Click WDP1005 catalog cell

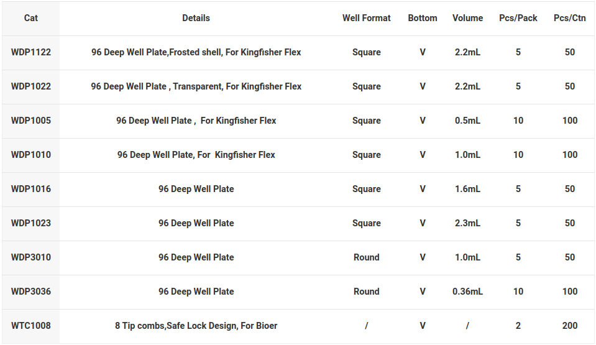(31, 121)
